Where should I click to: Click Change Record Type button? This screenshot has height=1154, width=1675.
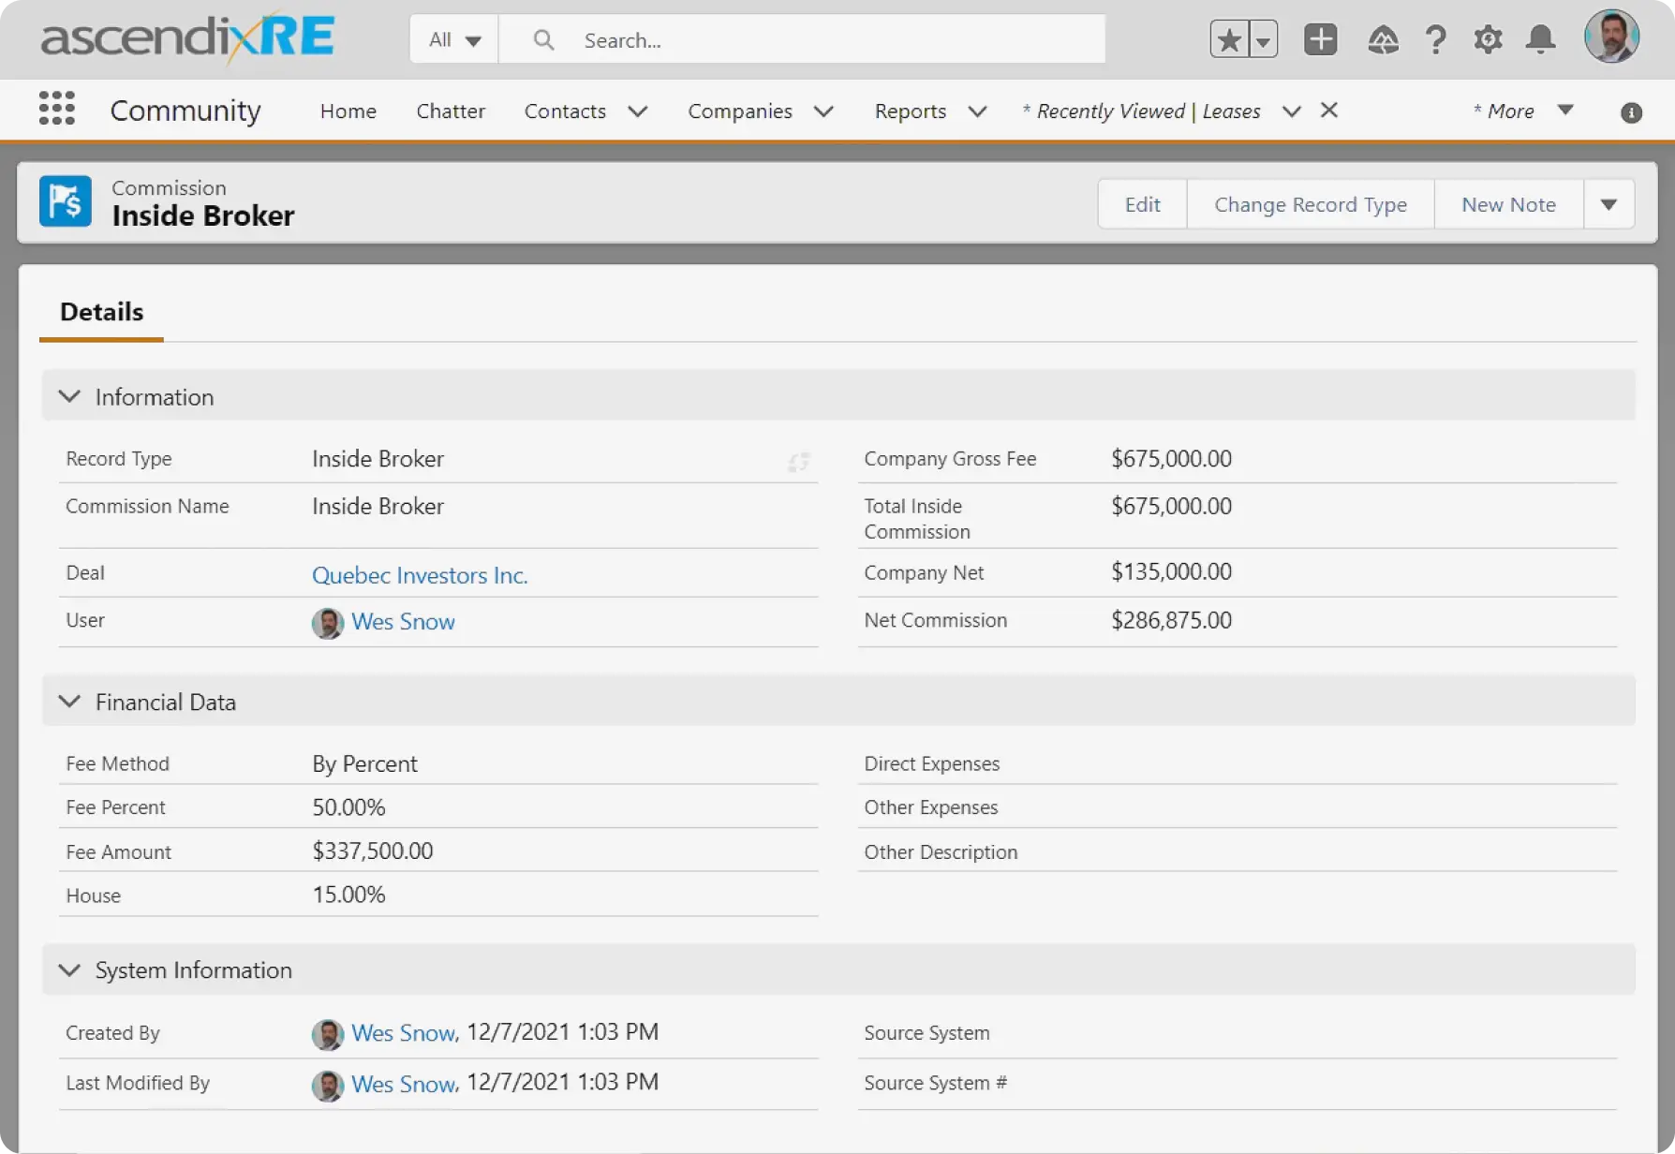click(x=1311, y=204)
